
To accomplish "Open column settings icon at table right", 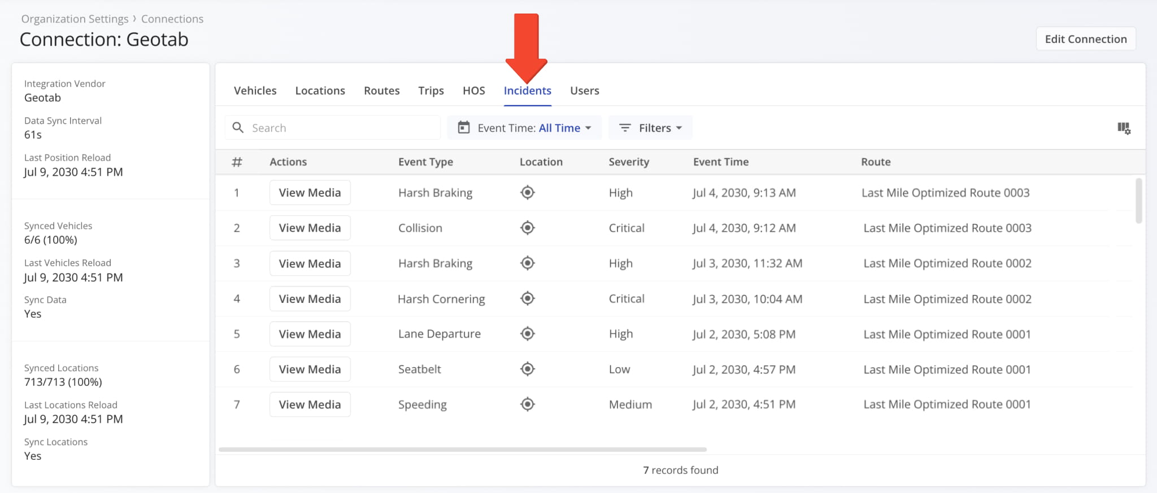I will pyautogui.click(x=1124, y=128).
